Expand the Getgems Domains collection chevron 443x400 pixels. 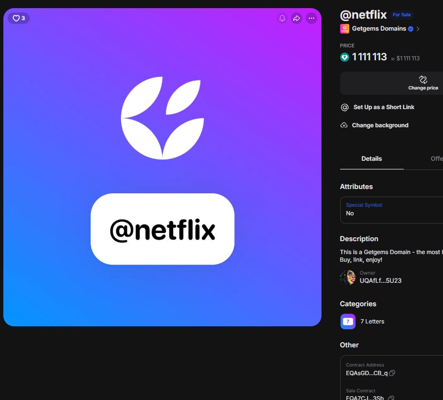point(418,29)
